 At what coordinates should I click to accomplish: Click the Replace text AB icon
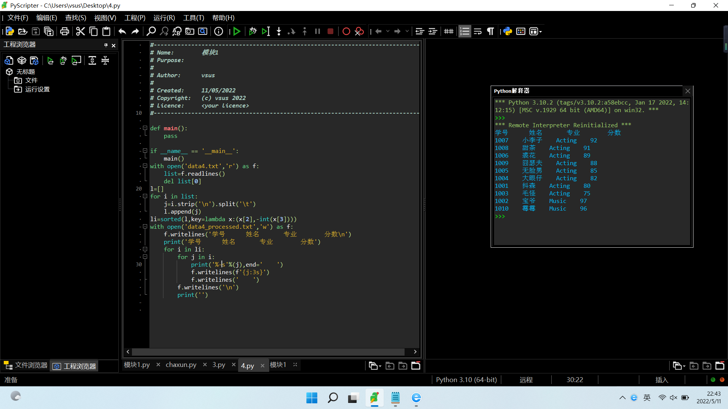tap(177, 31)
